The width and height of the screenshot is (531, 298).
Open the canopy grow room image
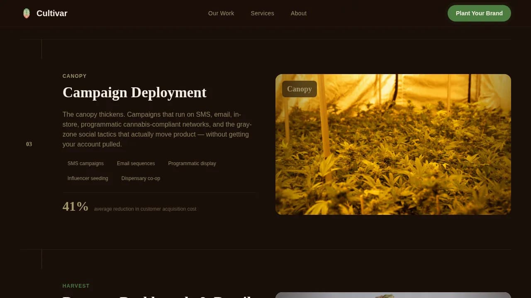(393, 144)
